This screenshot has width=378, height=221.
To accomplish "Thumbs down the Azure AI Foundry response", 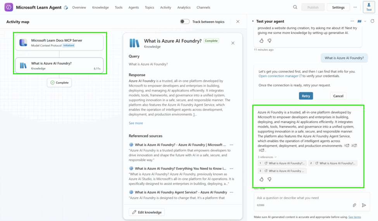I will click(x=269, y=179).
